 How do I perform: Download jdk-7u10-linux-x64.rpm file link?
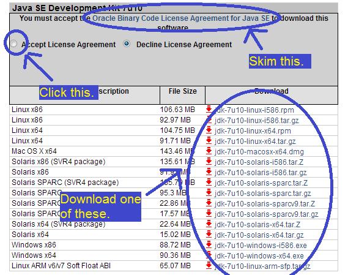[253, 131]
